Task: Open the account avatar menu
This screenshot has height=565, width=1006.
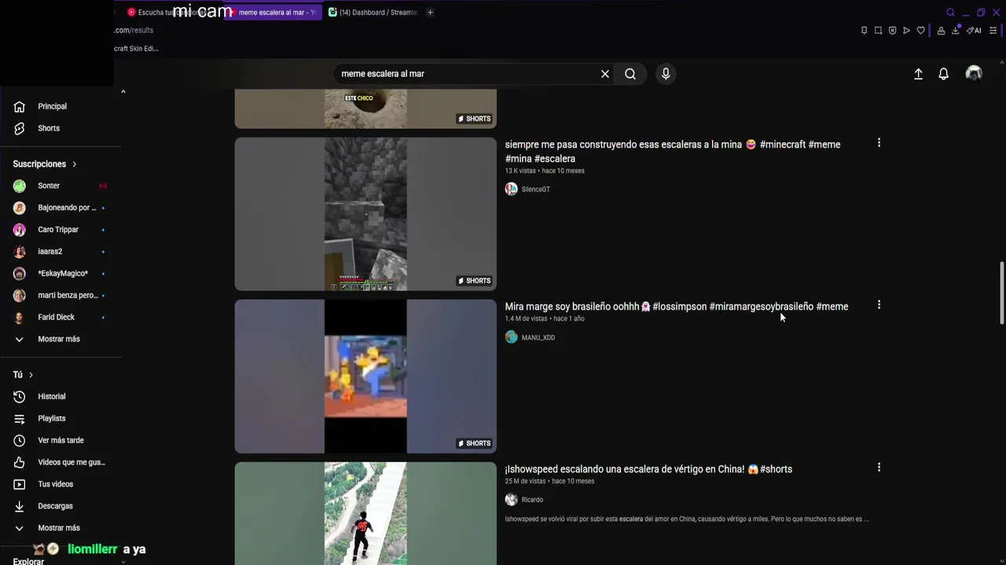Action: point(974,73)
